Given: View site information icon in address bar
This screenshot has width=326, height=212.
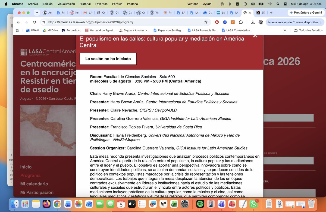Looking at the screenshot, I should click(x=44, y=22).
